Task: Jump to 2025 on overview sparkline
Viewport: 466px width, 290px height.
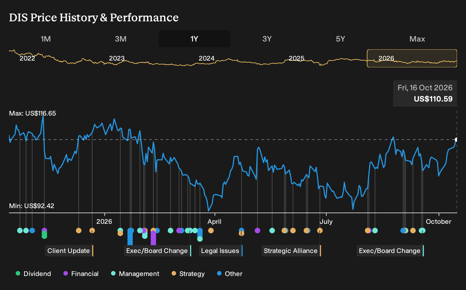Action: (x=296, y=58)
